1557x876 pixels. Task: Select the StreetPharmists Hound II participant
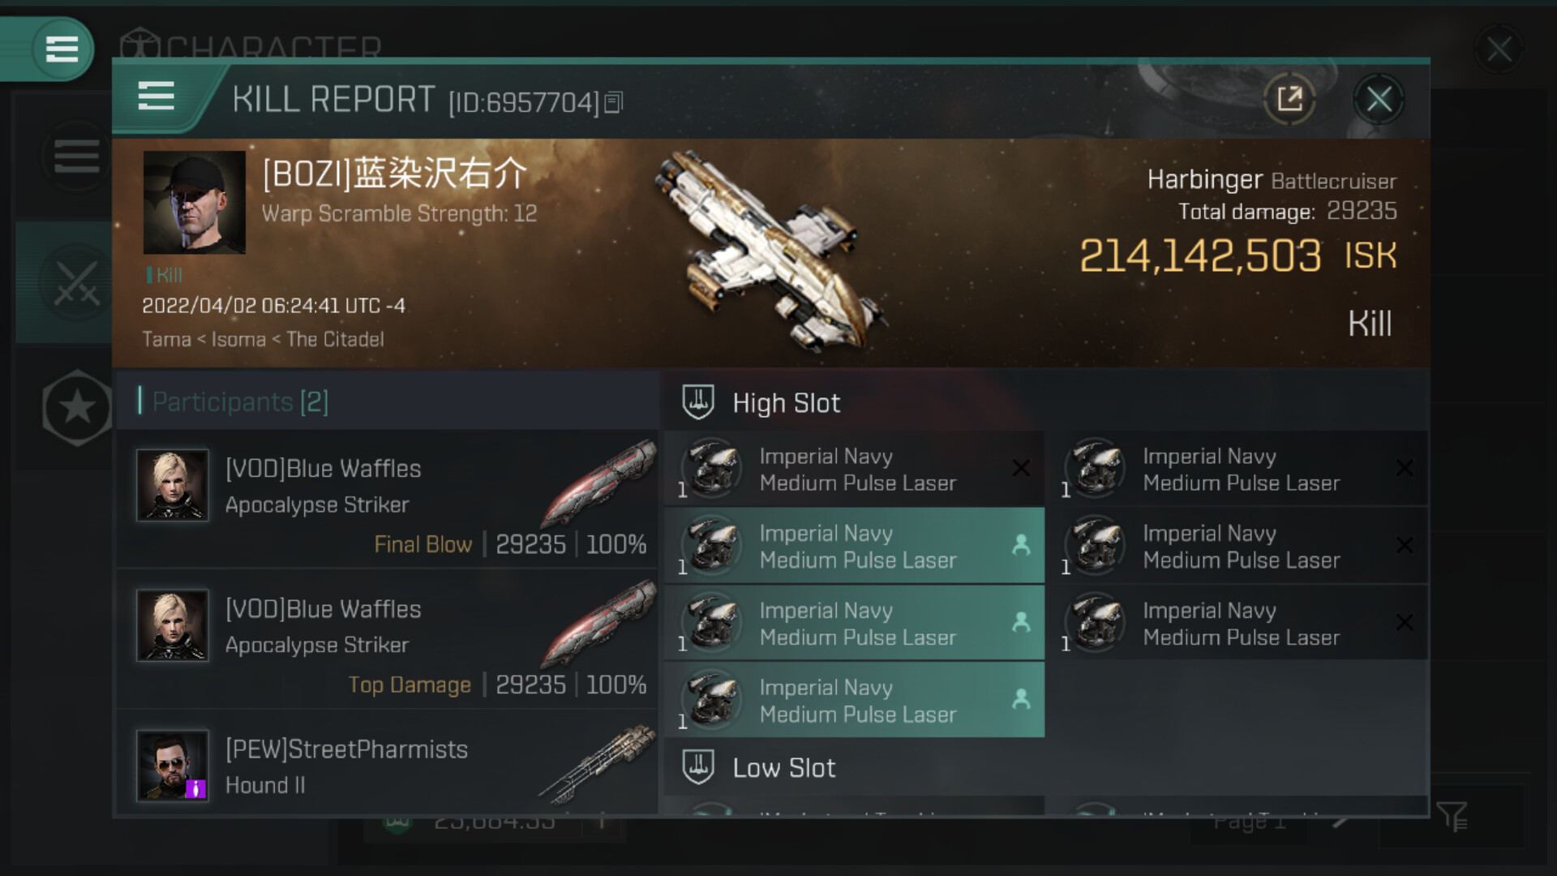(388, 766)
